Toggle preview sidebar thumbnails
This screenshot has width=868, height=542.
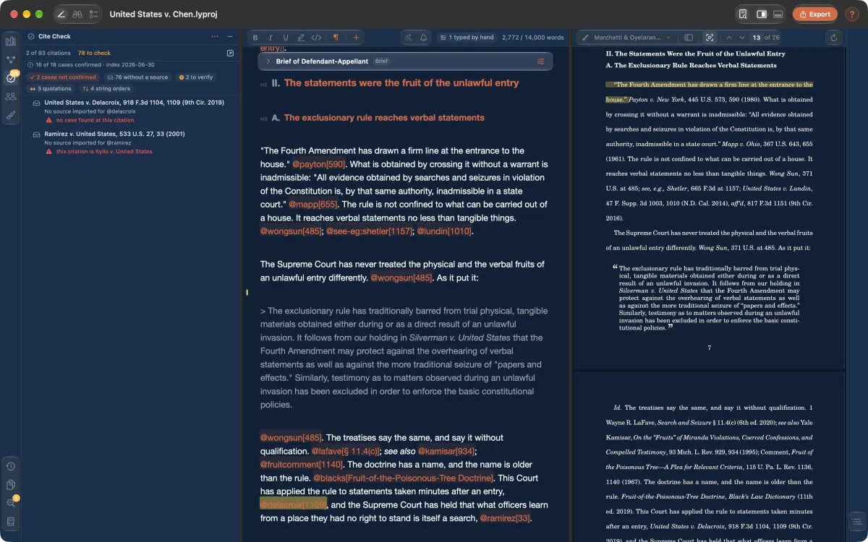[689, 37]
